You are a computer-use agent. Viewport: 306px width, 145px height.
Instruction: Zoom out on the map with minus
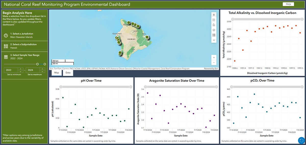click(x=214, y=63)
